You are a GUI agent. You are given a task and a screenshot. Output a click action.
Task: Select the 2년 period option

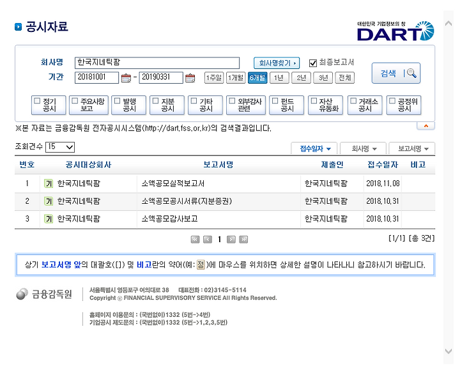(x=301, y=78)
